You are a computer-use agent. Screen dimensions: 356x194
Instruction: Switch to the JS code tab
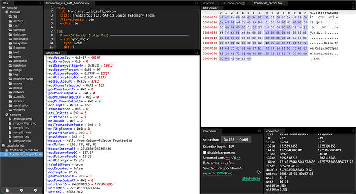pos(208,3)
